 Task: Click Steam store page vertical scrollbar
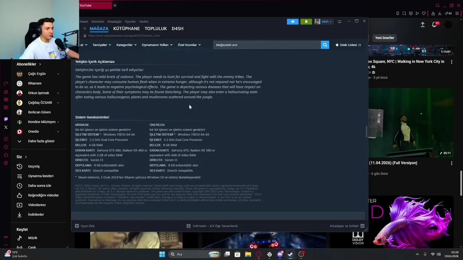click(366, 131)
